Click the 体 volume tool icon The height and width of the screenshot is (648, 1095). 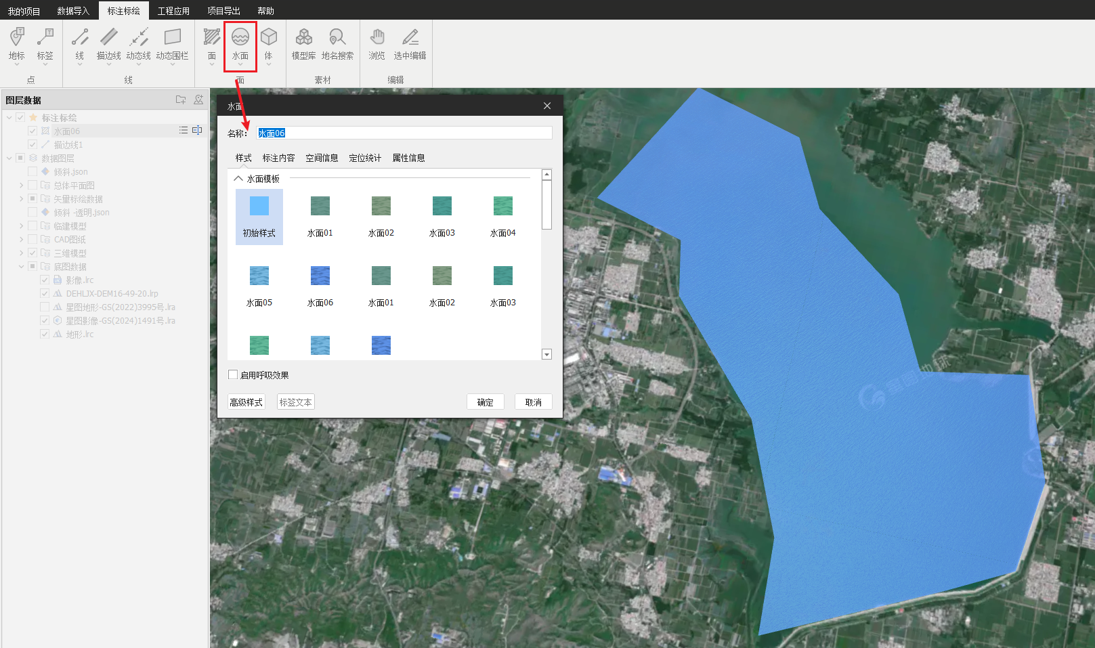[269, 43]
